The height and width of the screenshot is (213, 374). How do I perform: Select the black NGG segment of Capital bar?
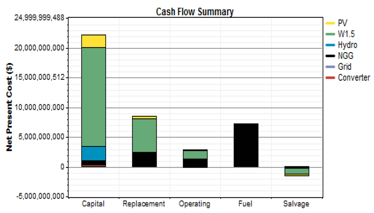(93, 163)
